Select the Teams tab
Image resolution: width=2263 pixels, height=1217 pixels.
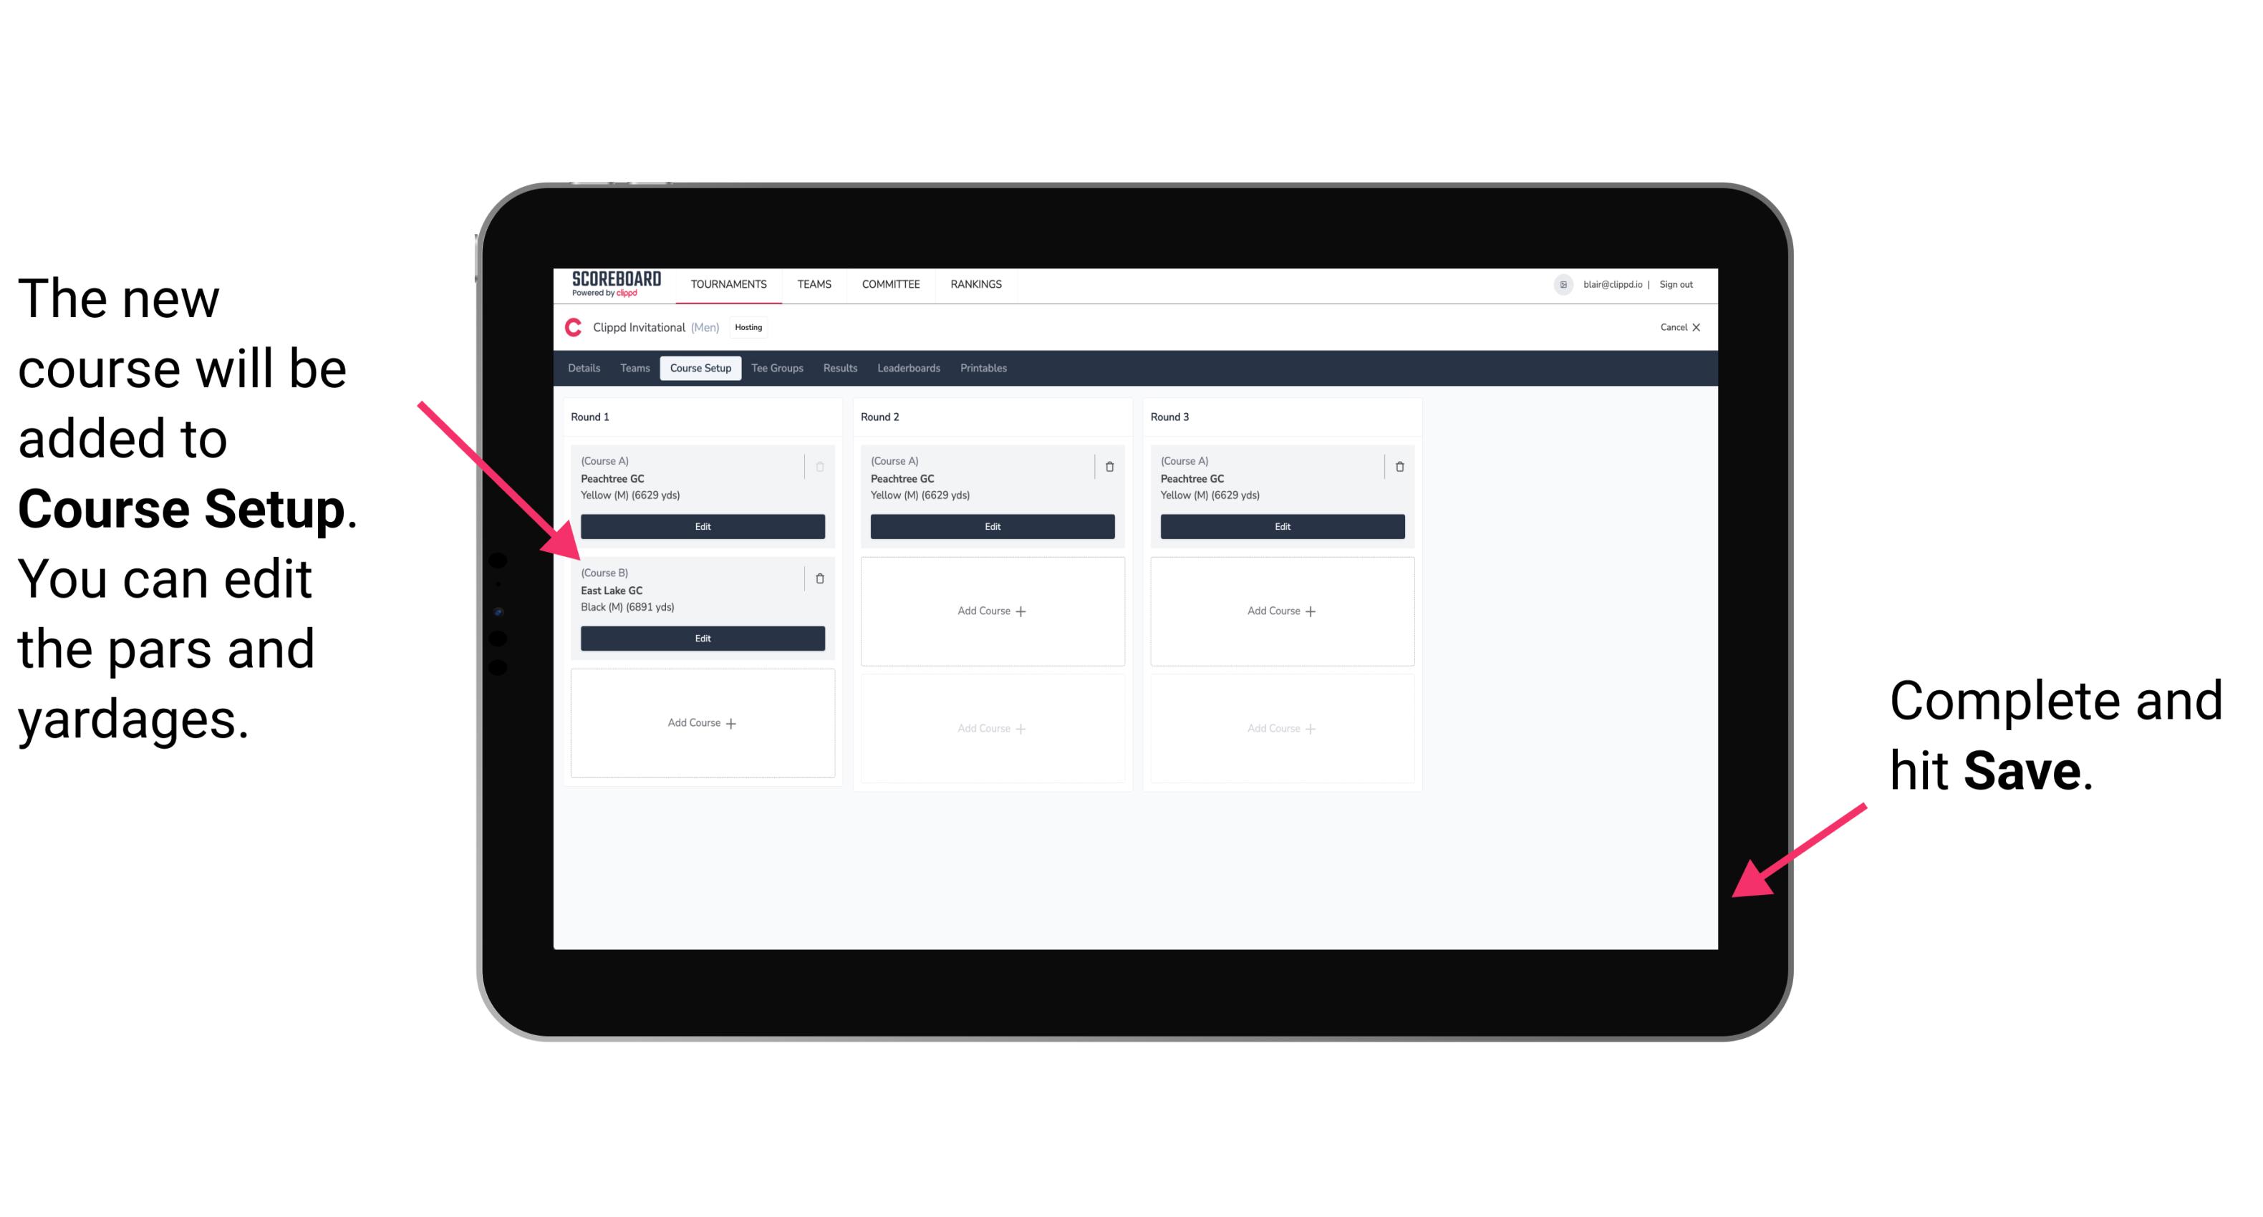(x=631, y=369)
